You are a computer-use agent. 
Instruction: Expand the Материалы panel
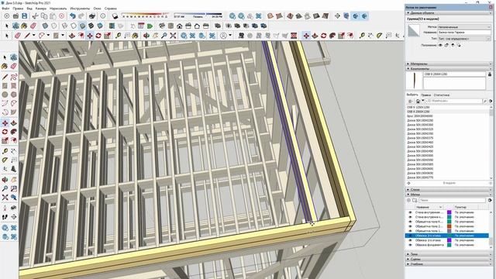(449, 64)
